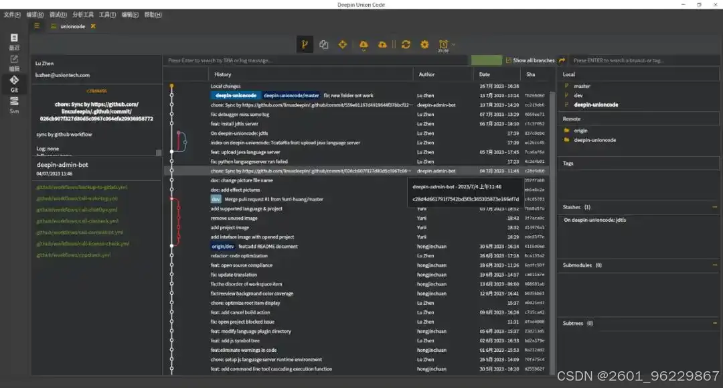Select commit 'feat: open source compliance'
The height and width of the screenshot is (388, 723).
[x=357, y=265]
